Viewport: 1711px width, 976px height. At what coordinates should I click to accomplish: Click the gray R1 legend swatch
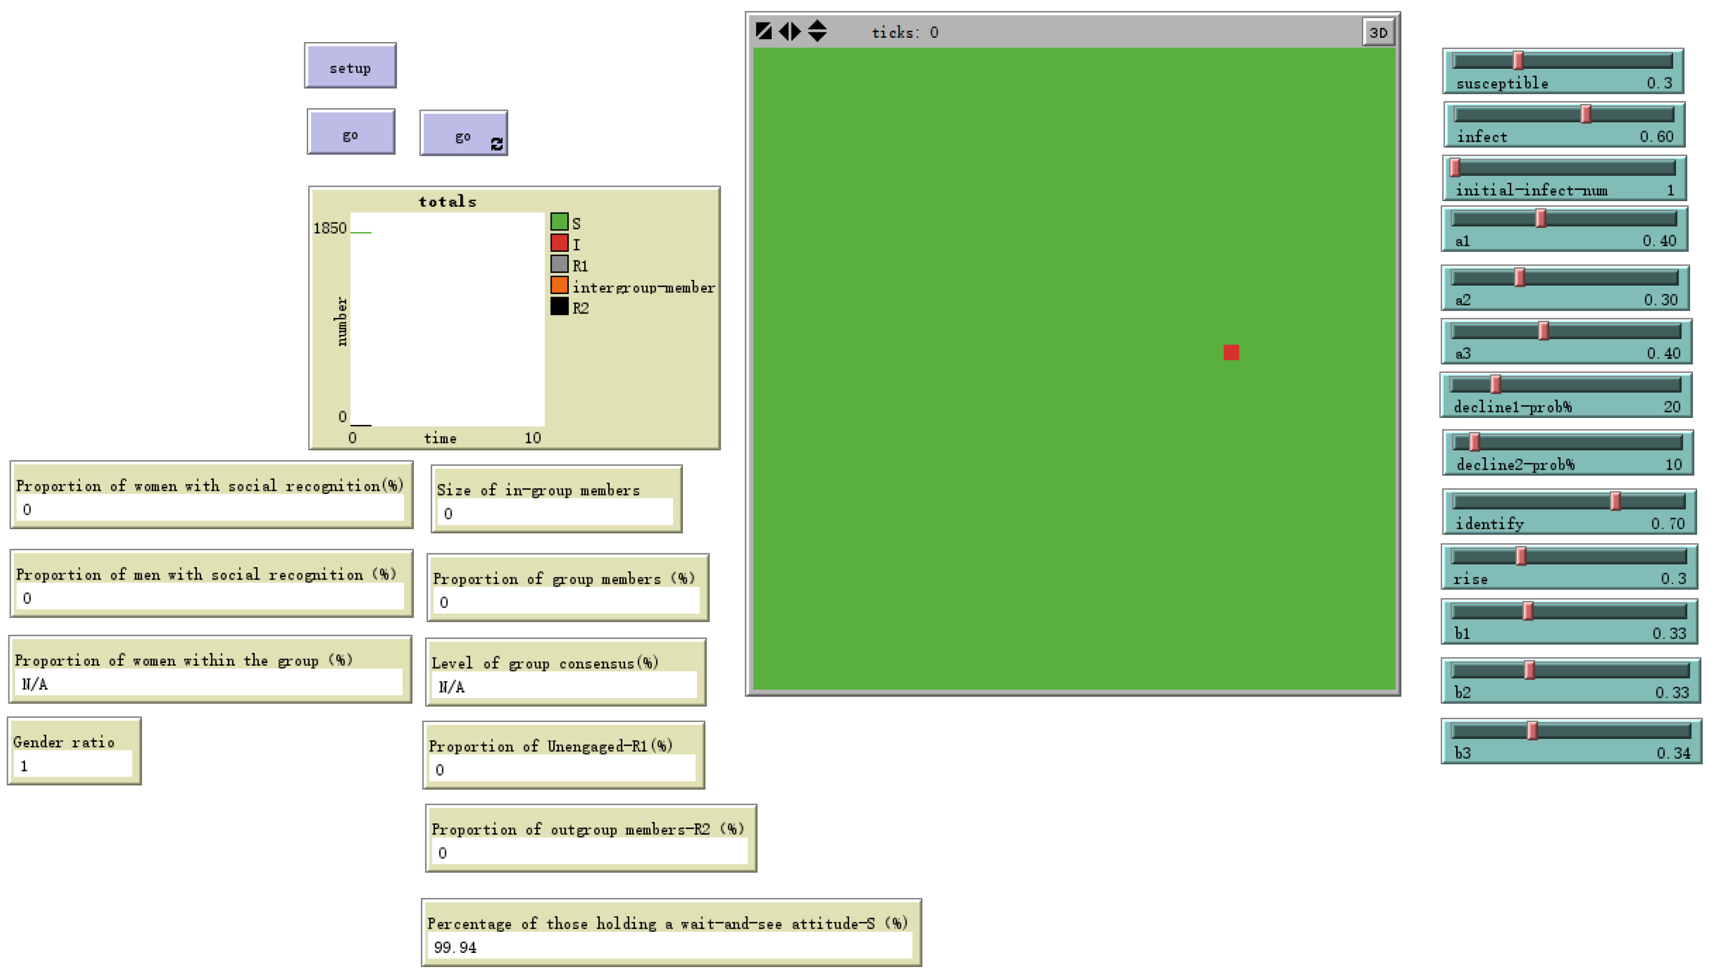point(559,264)
